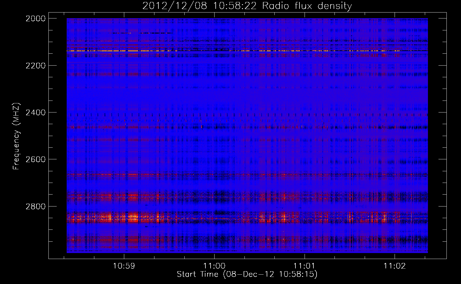Image resolution: width=461 pixels, height=284 pixels.
Task: Select the y-axis tick label "2400"
Action: 36,112
